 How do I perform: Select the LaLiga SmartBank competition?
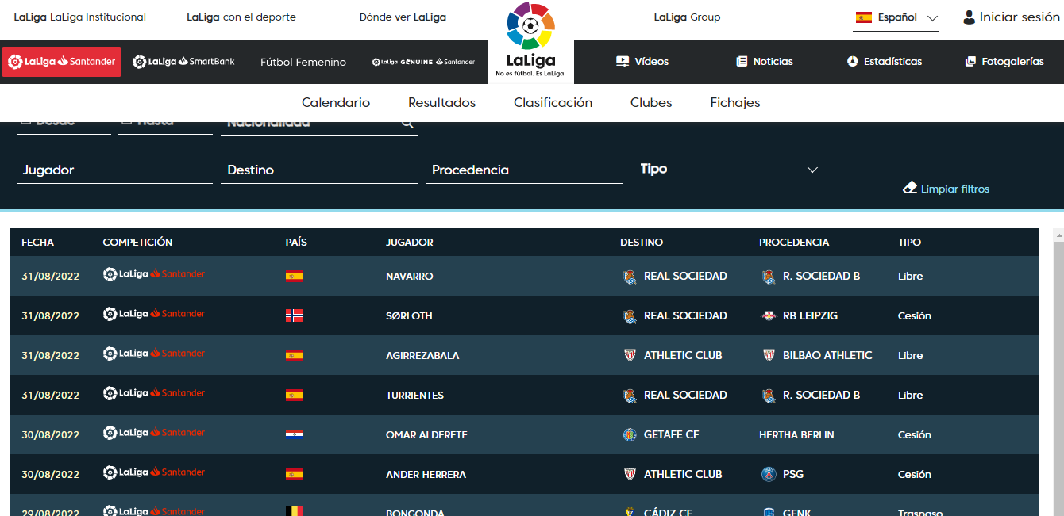(183, 61)
